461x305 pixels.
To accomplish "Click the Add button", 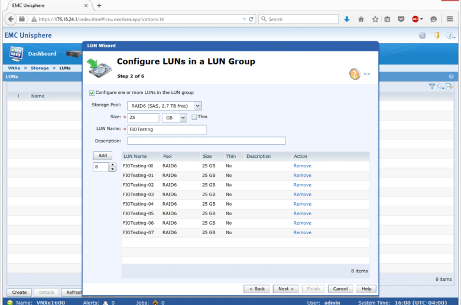I will tap(103, 155).
